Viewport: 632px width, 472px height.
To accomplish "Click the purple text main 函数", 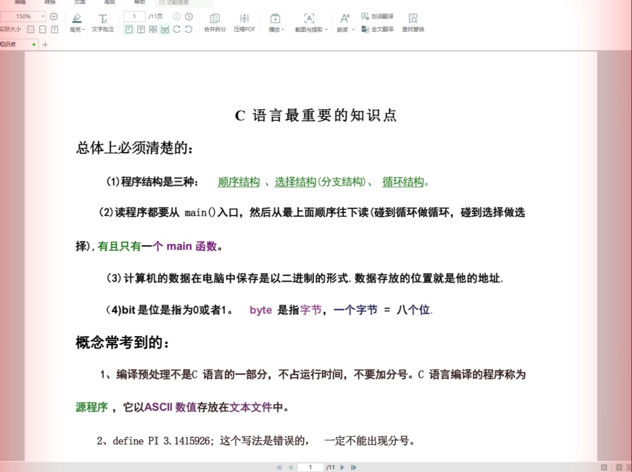I will click(192, 246).
